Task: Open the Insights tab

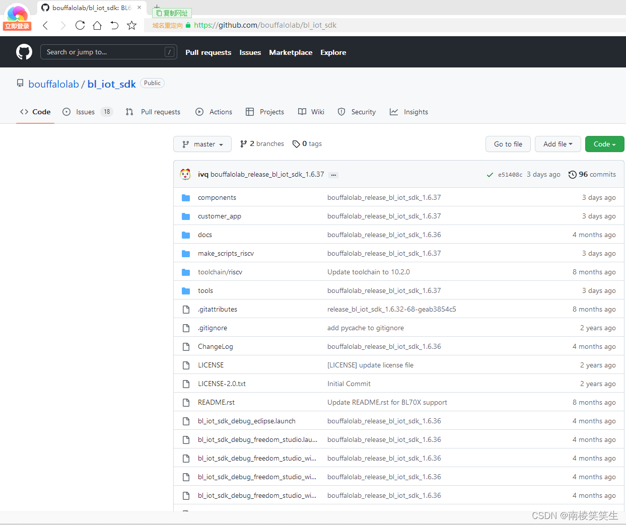Action: (409, 112)
